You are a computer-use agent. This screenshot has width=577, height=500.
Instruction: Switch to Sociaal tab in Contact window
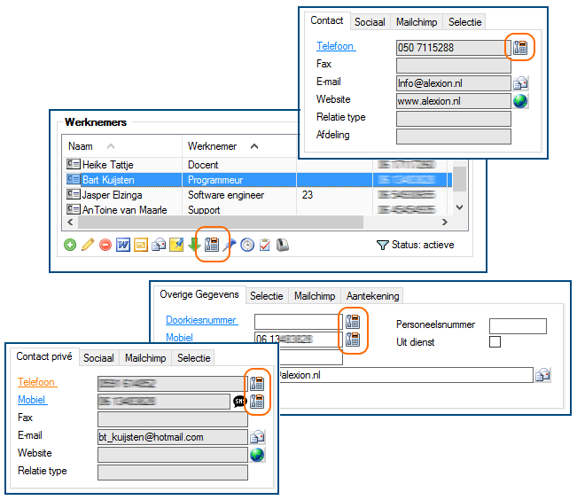pyautogui.click(x=370, y=22)
